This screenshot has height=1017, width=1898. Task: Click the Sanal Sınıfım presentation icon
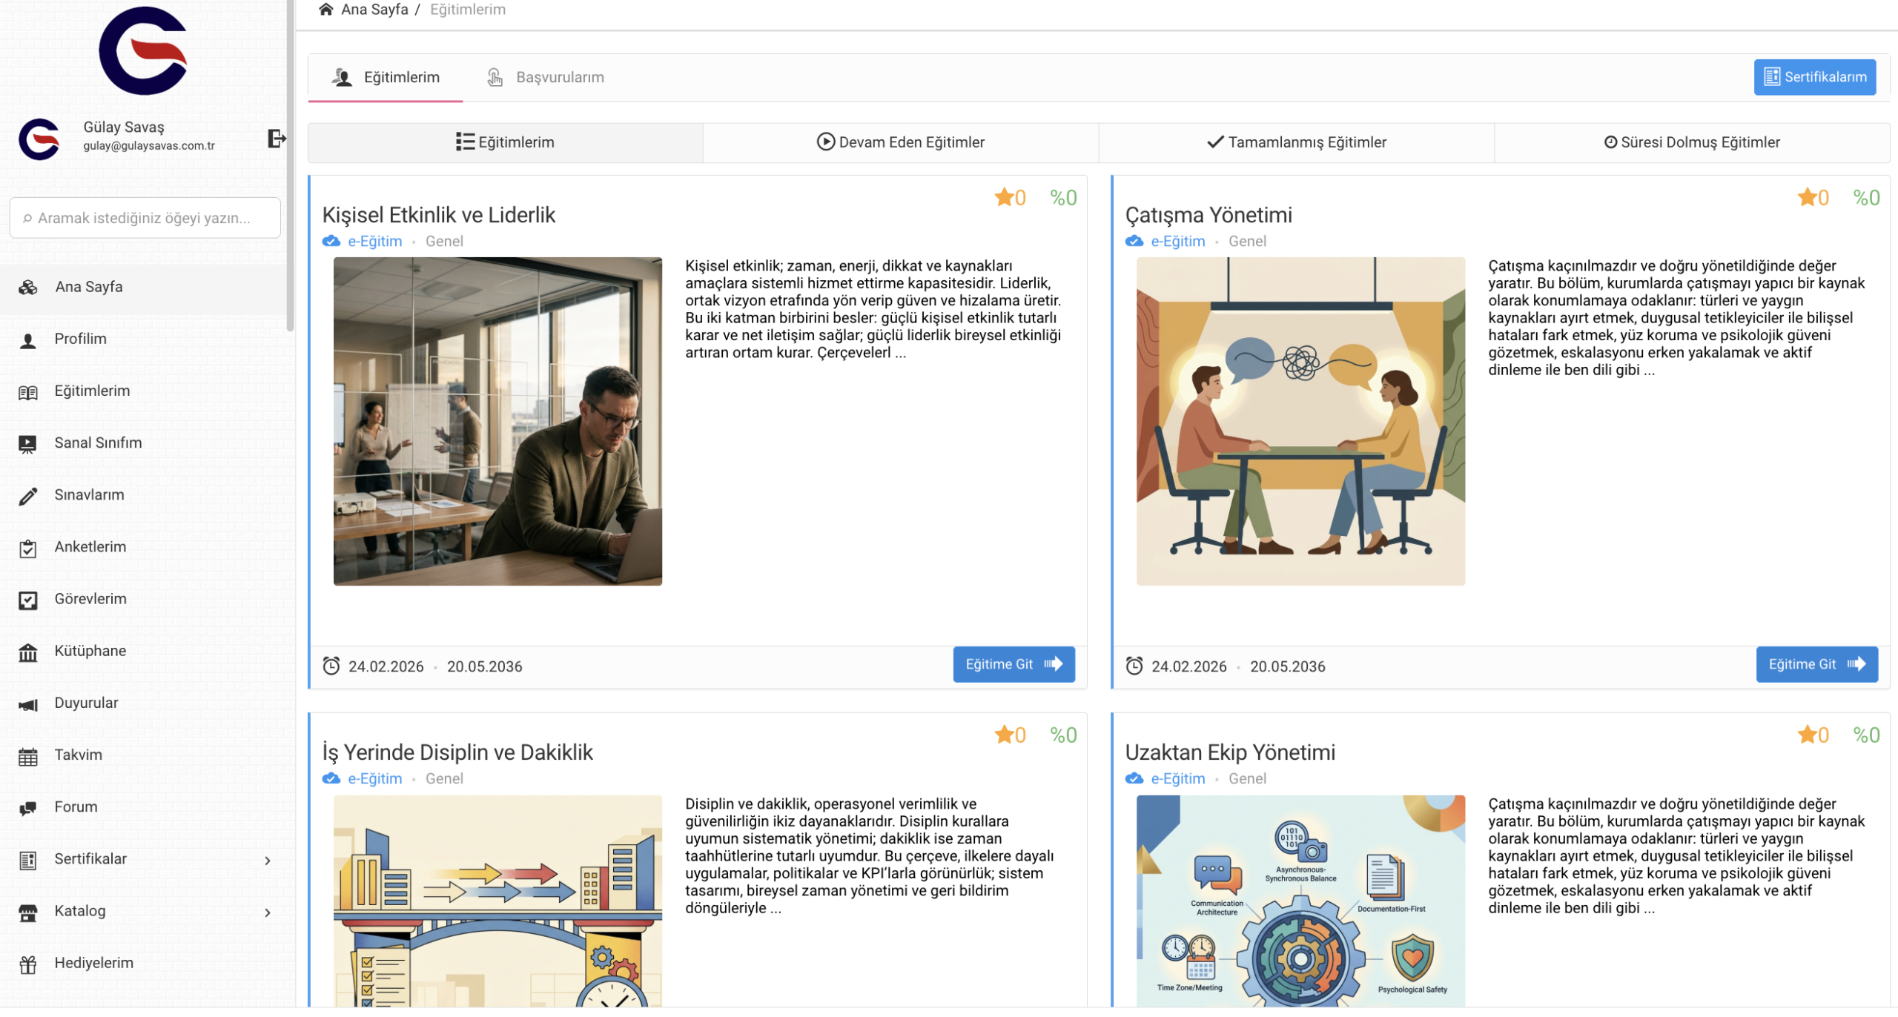28,444
